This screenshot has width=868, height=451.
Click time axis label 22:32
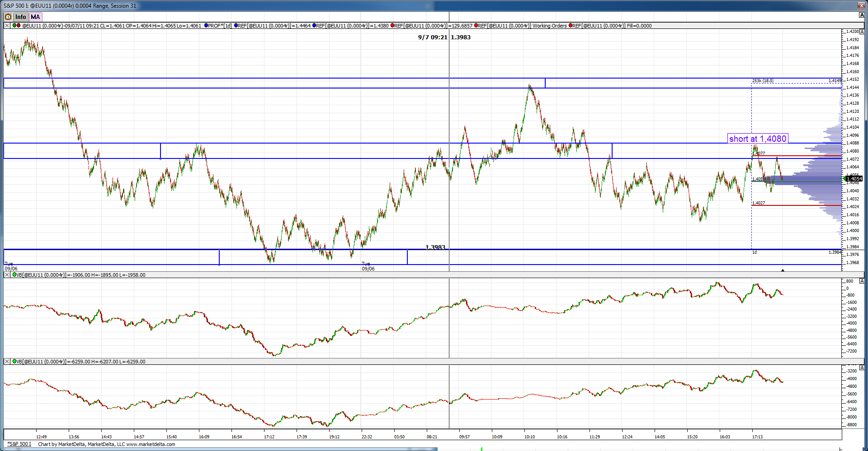[367, 437]
